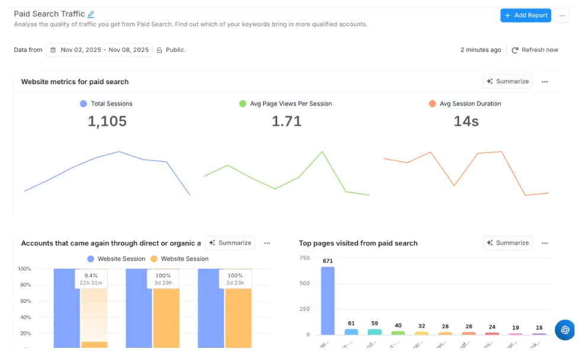Viewport: 581px width, 355px height.
Task: Click the Refresh now circular arrow icon
Action: tap(515, 50)
